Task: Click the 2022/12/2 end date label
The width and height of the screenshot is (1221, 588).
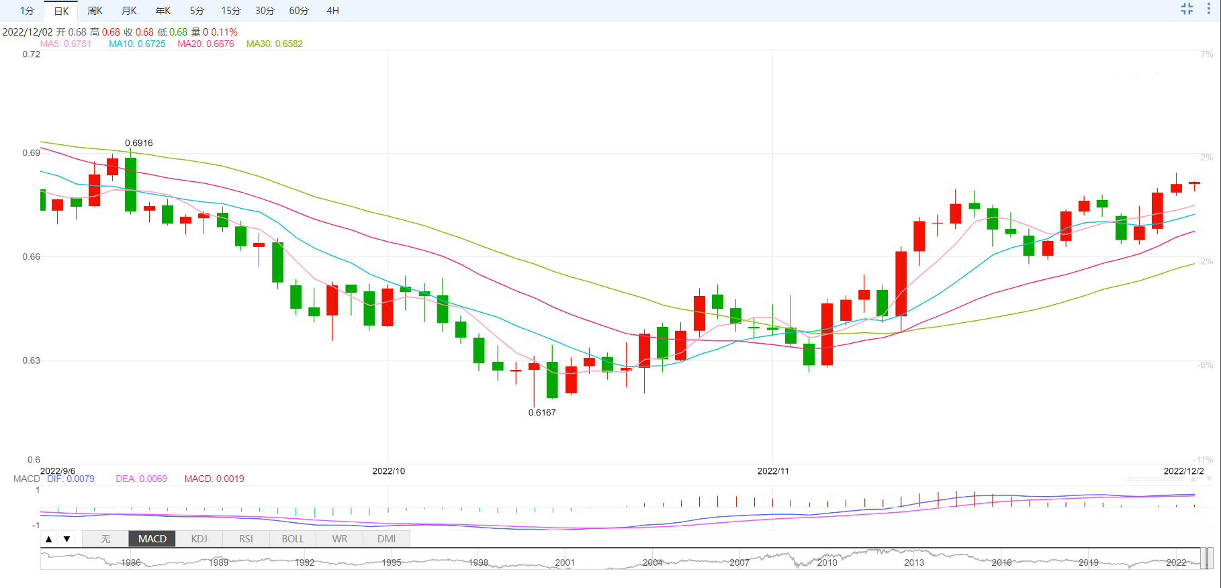Action: click(x=1183, y=471)
